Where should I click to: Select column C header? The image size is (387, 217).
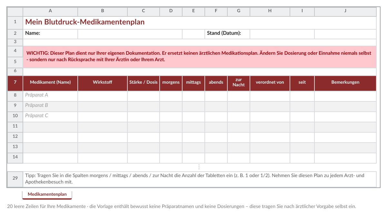(144, 11)
